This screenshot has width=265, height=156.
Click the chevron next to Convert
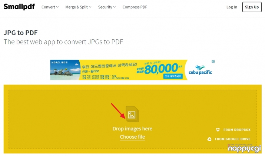pyautogui.click(x=57, y=7)
